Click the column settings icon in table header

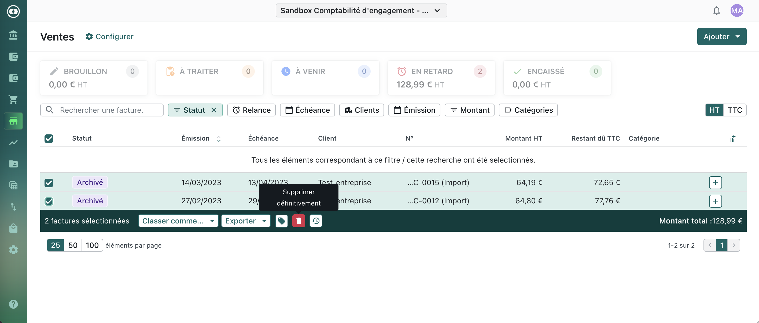[732, 138]
